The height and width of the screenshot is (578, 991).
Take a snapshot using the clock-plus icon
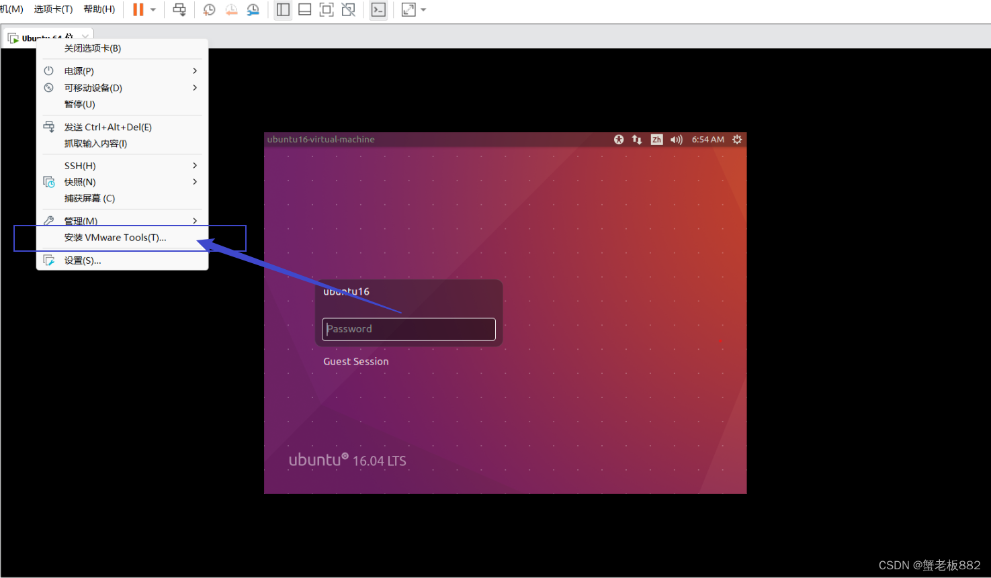(x=210, y=9)
